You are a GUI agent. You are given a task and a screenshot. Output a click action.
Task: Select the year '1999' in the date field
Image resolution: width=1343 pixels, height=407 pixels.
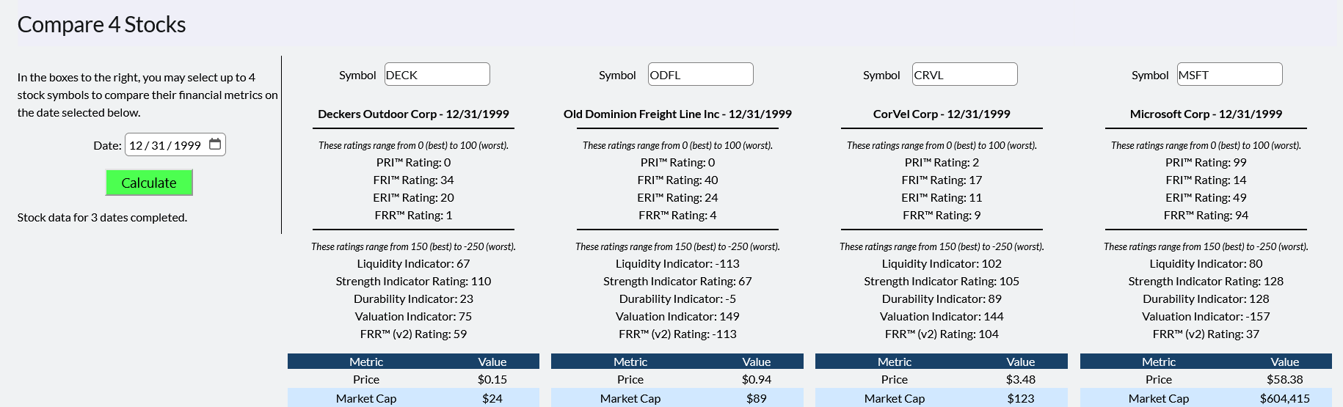(187, 145)
